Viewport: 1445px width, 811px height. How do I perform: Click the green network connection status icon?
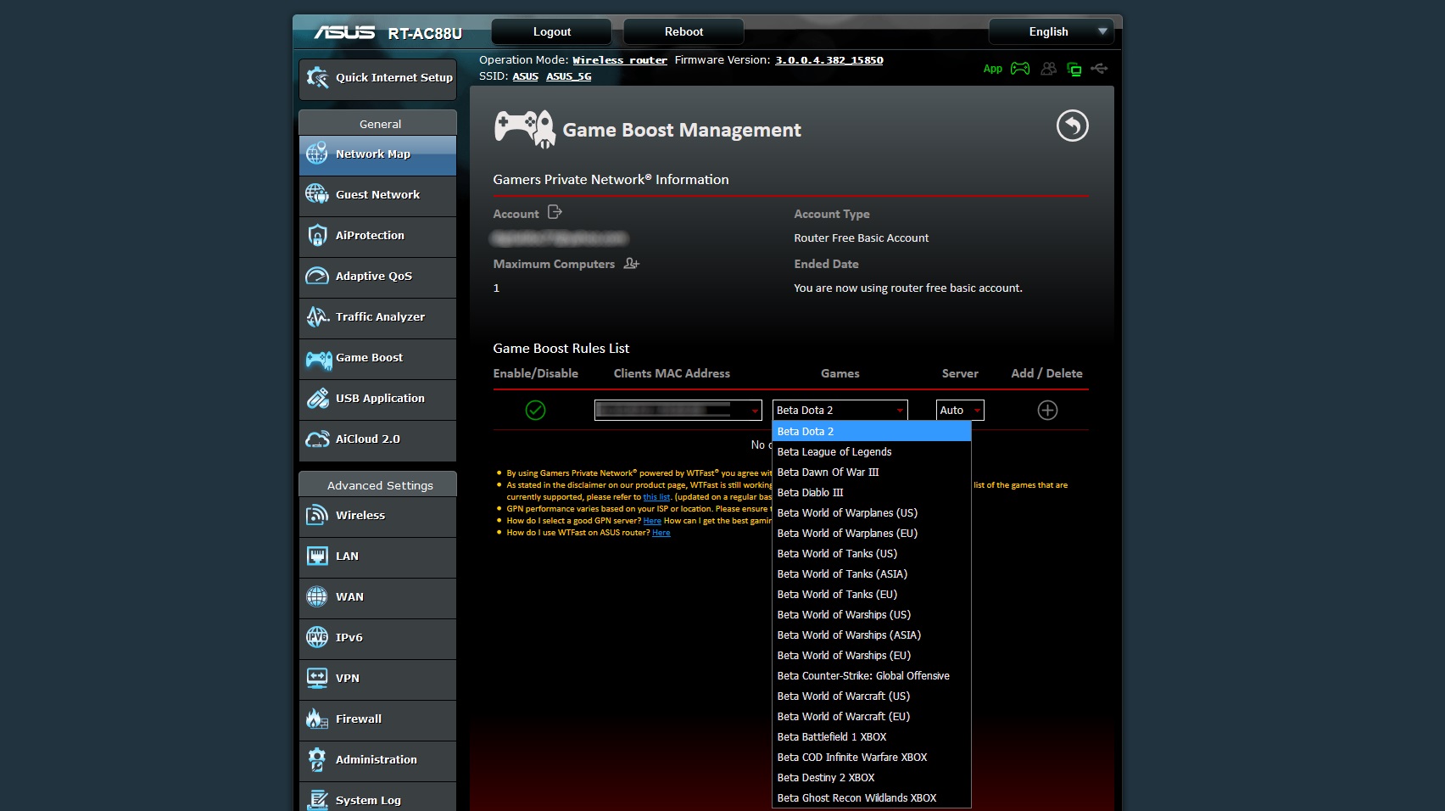point(1074,70)
